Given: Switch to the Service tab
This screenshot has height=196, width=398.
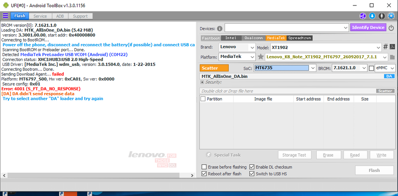Looking at the screenshot, I should pyautogui.click(x=40, y=16).
